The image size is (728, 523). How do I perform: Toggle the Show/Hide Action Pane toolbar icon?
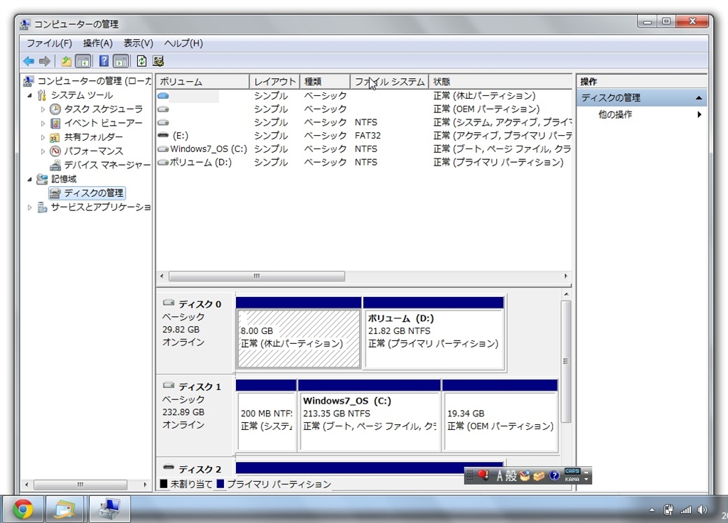click(x=121, y=61)
